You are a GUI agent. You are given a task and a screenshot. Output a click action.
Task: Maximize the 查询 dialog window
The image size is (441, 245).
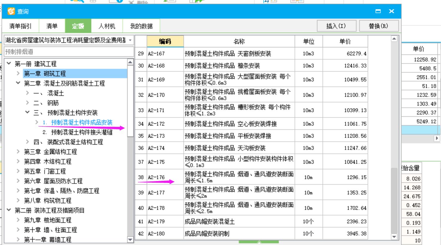click(378, 11)
